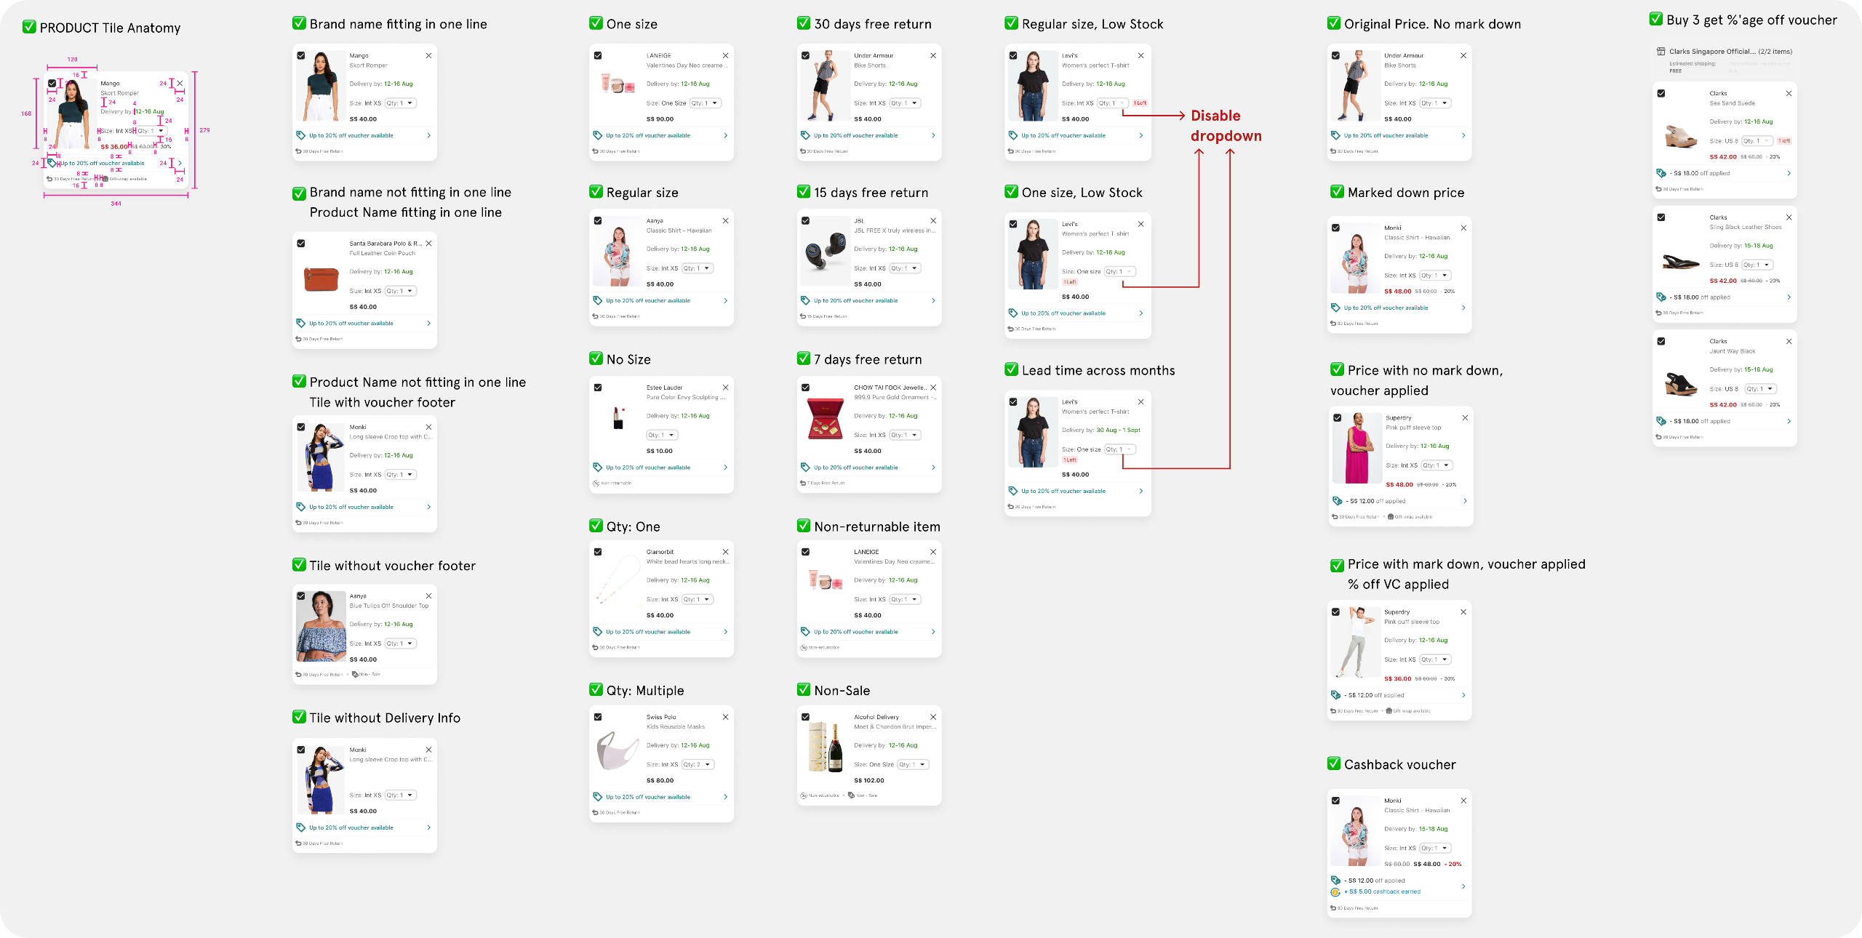
Task: Open Qty: 2 dropdown on Swiss Polo masks
Action: [698, 764]
